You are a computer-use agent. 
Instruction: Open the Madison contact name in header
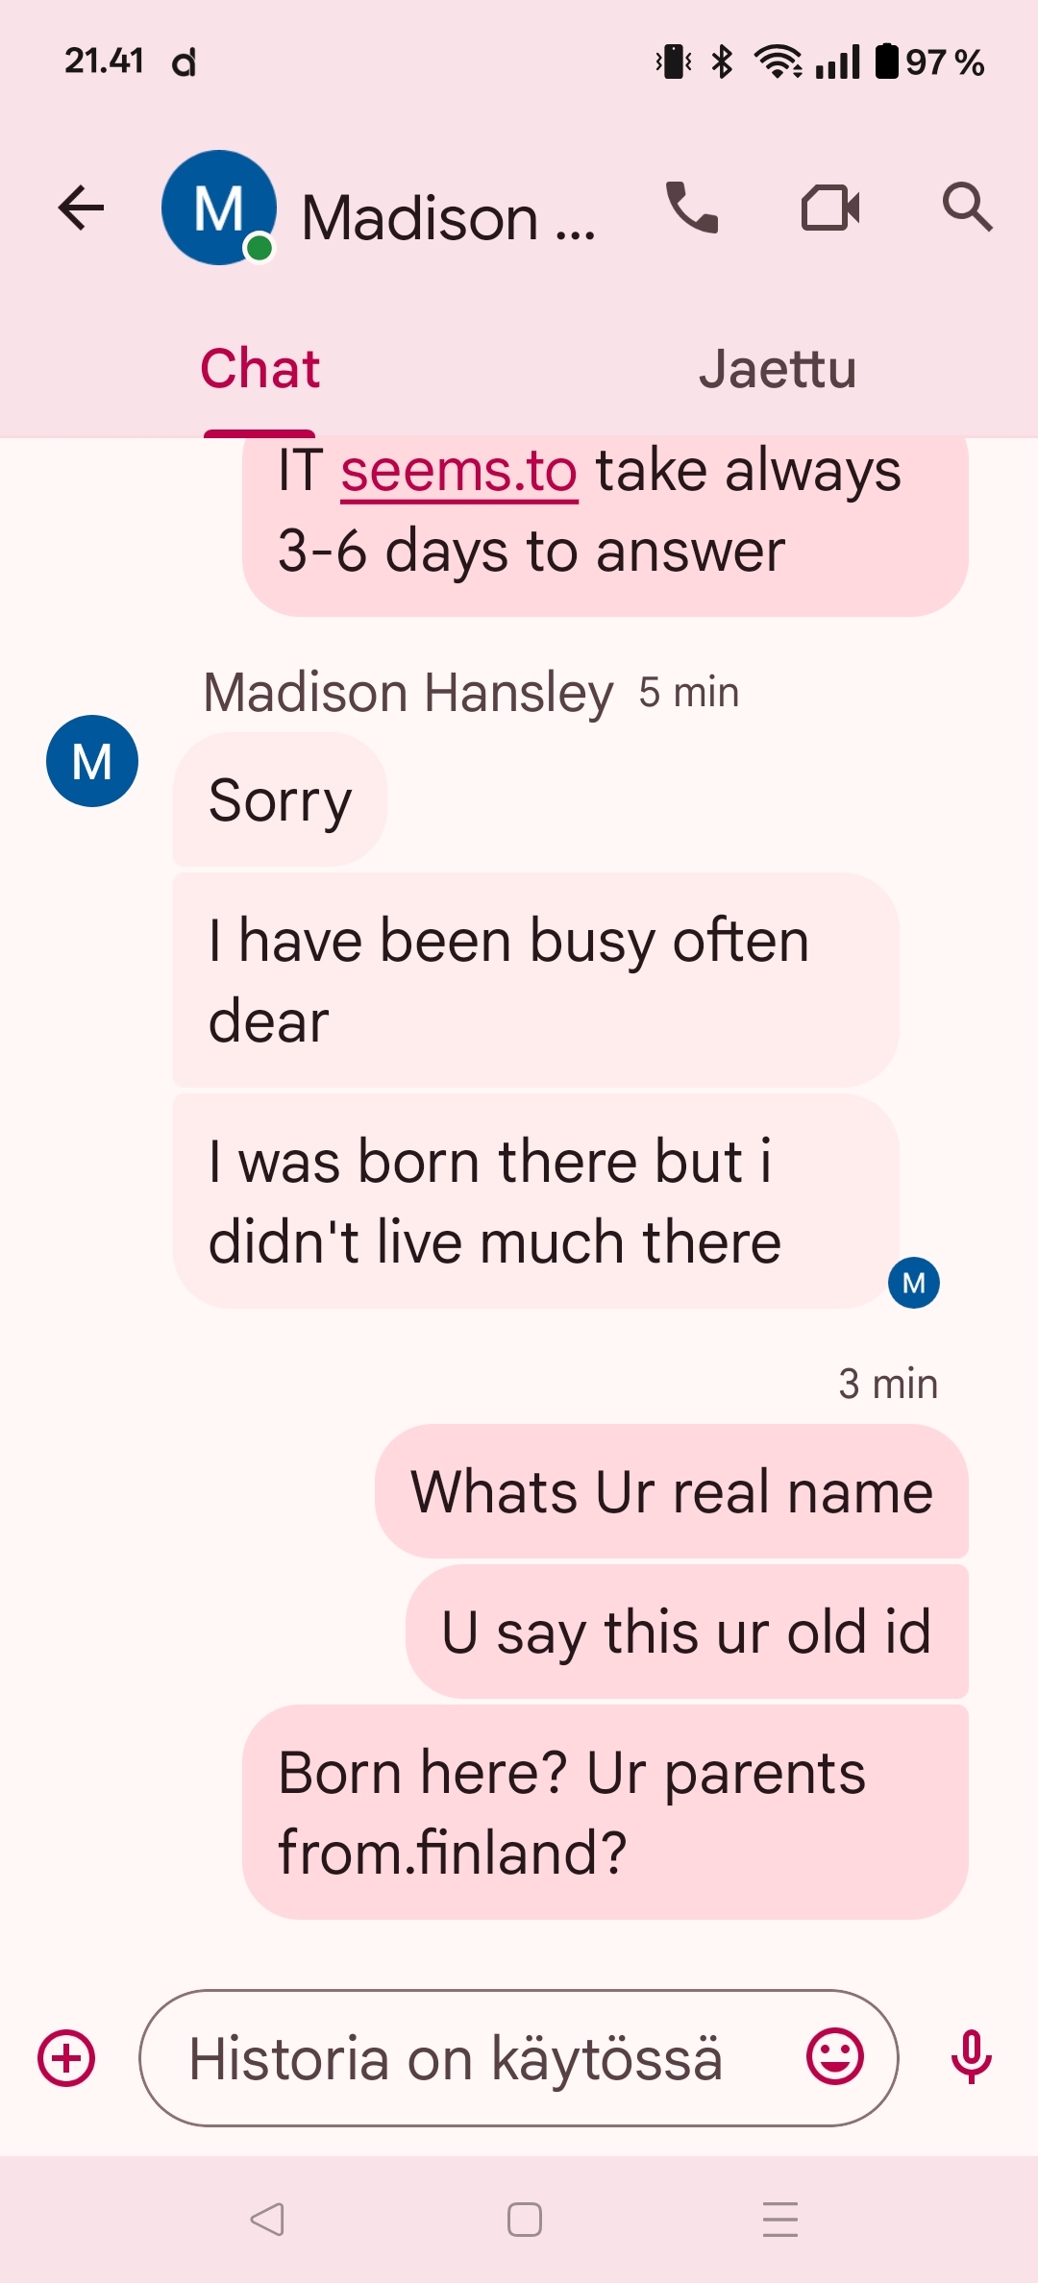pos(448,218)
